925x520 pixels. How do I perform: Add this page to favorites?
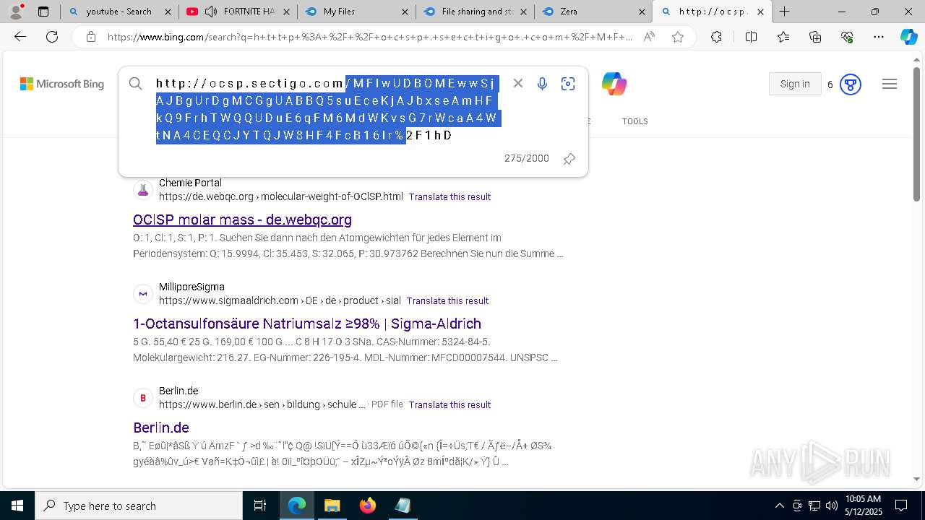[677, 37]
